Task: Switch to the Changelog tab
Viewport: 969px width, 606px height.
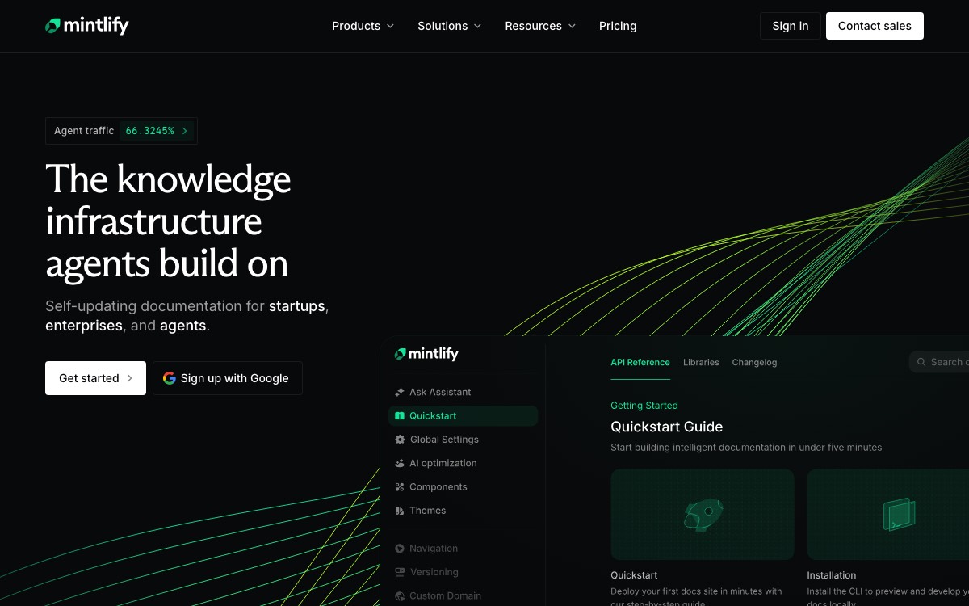Action: tap(754, 362)
